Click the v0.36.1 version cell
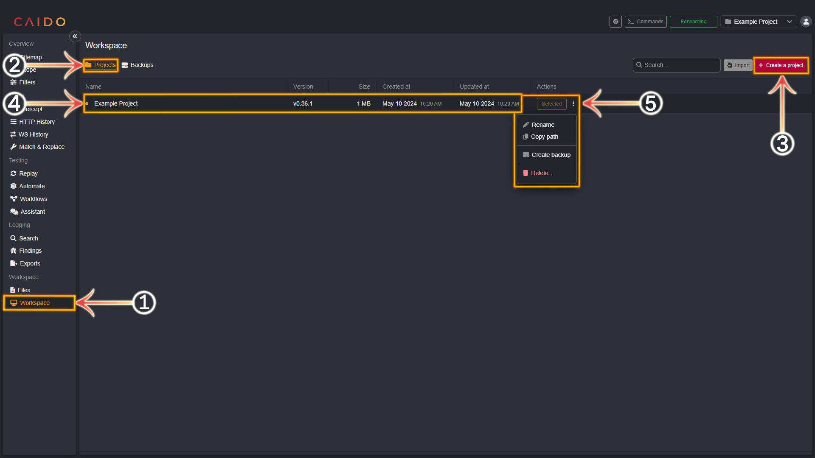Screen dimensions: 815x458 [303, 103]
